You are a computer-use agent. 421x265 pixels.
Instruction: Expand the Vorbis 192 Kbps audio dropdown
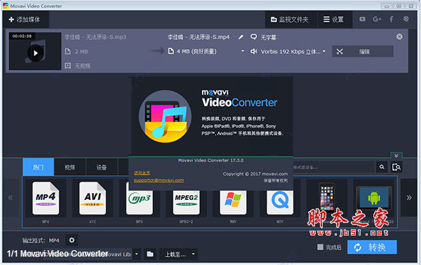pyautogui.click(x=323, y=51)
